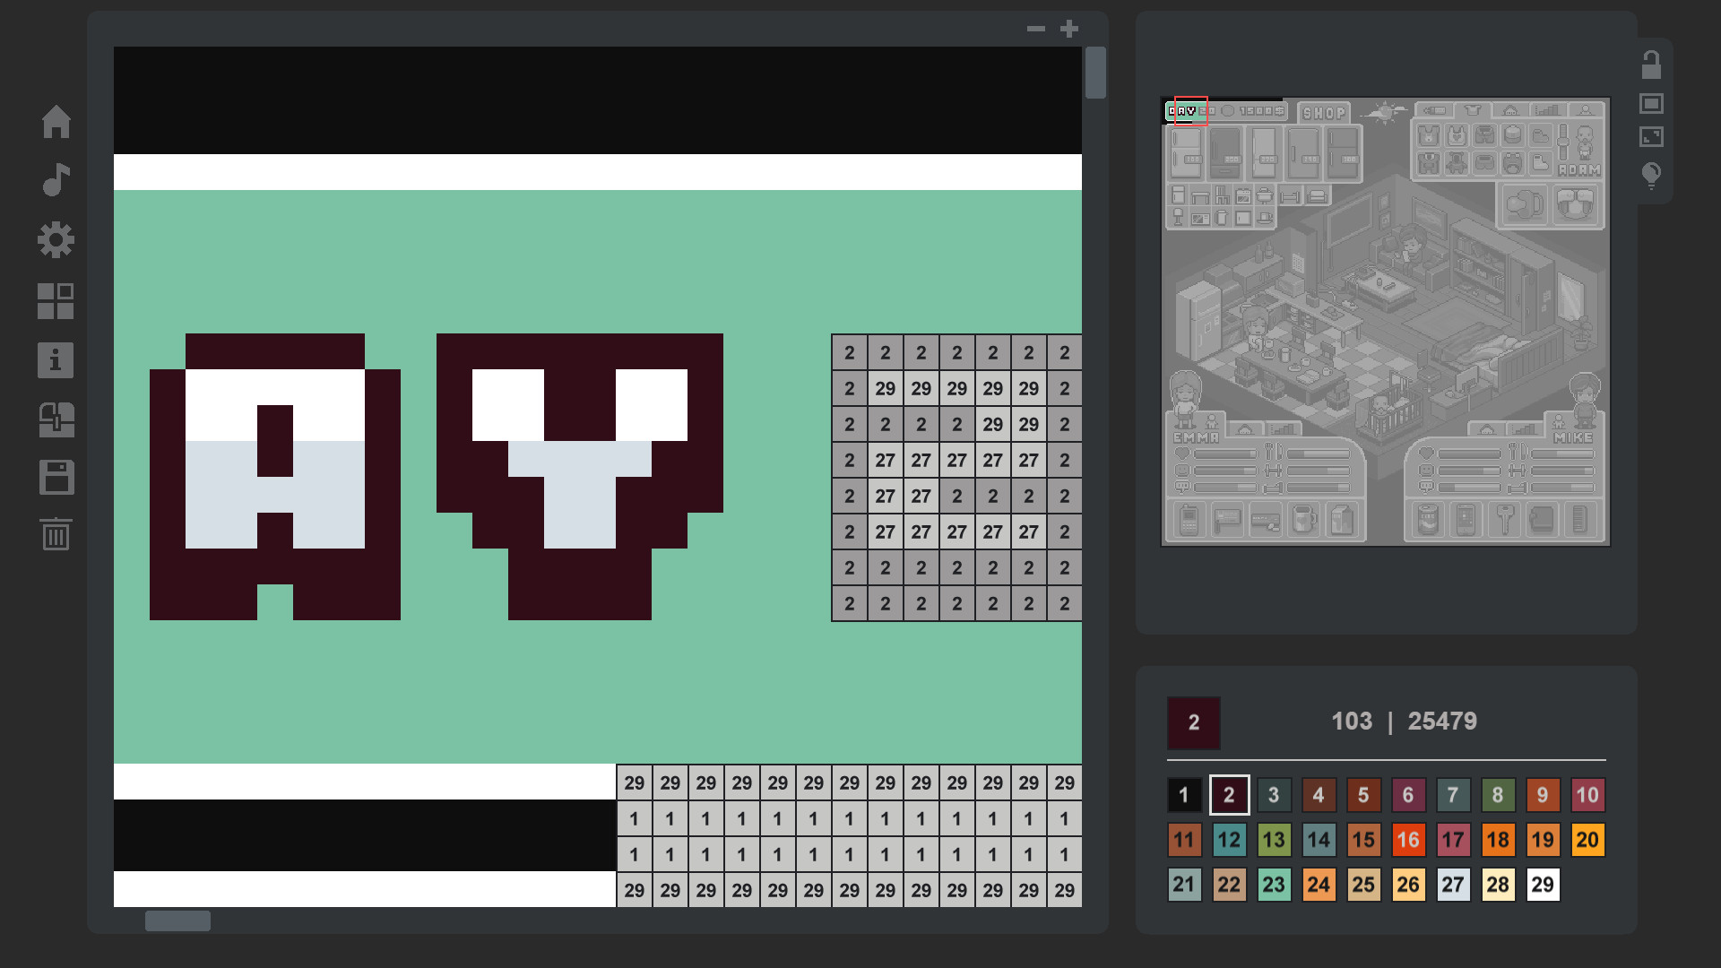Click the current color 2 indicator
The image size is (1721, 968).
coord(1193,722)
